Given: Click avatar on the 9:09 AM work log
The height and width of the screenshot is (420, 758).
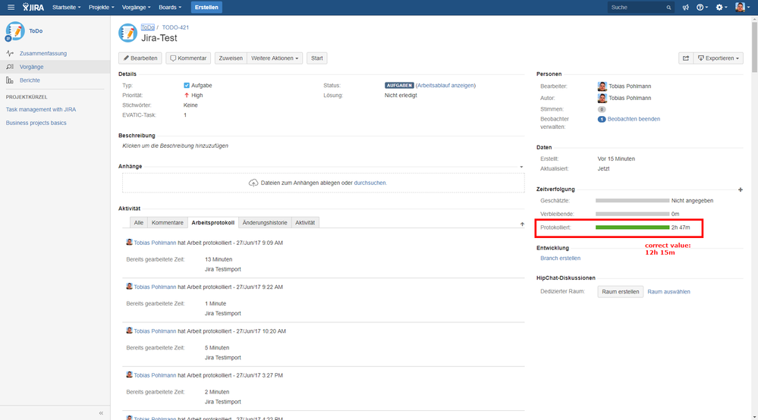Looking at the screenshot, I should click(x=129, y=243).
